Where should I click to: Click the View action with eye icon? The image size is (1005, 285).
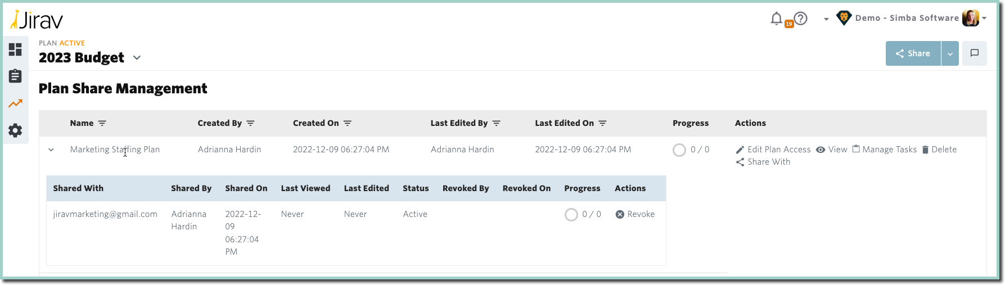(x=832, y=150)
